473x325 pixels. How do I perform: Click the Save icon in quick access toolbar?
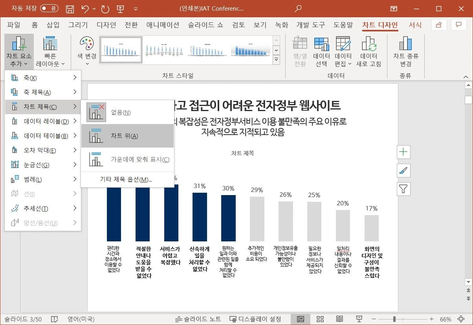tap(70, 8)
